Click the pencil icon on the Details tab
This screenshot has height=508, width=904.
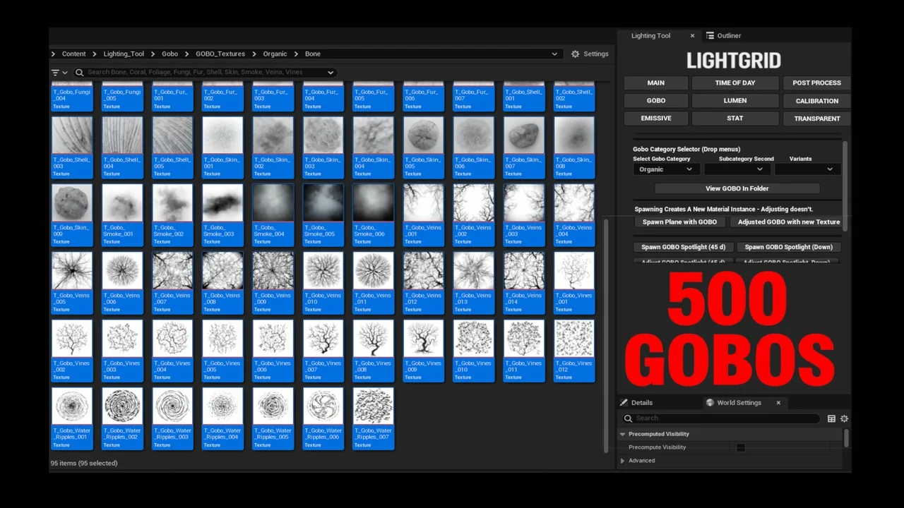(624, 402)
